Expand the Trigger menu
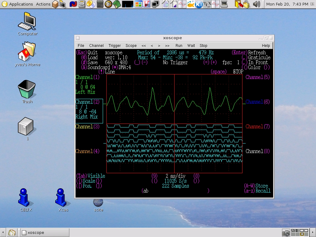The image size is (316, 237). click(114, 46)
